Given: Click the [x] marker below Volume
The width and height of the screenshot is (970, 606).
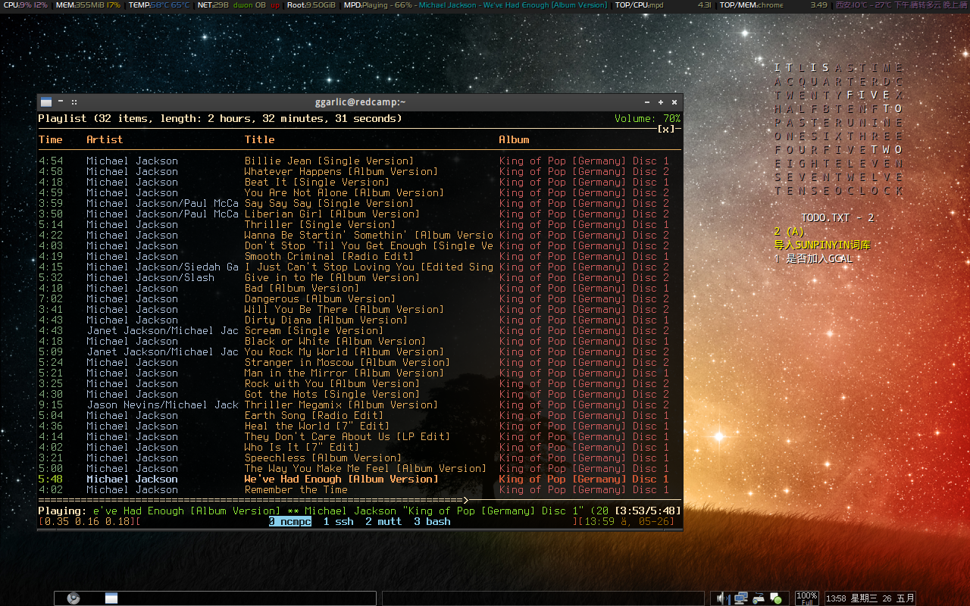Looking at the screenshot, I should pos(665,129).
